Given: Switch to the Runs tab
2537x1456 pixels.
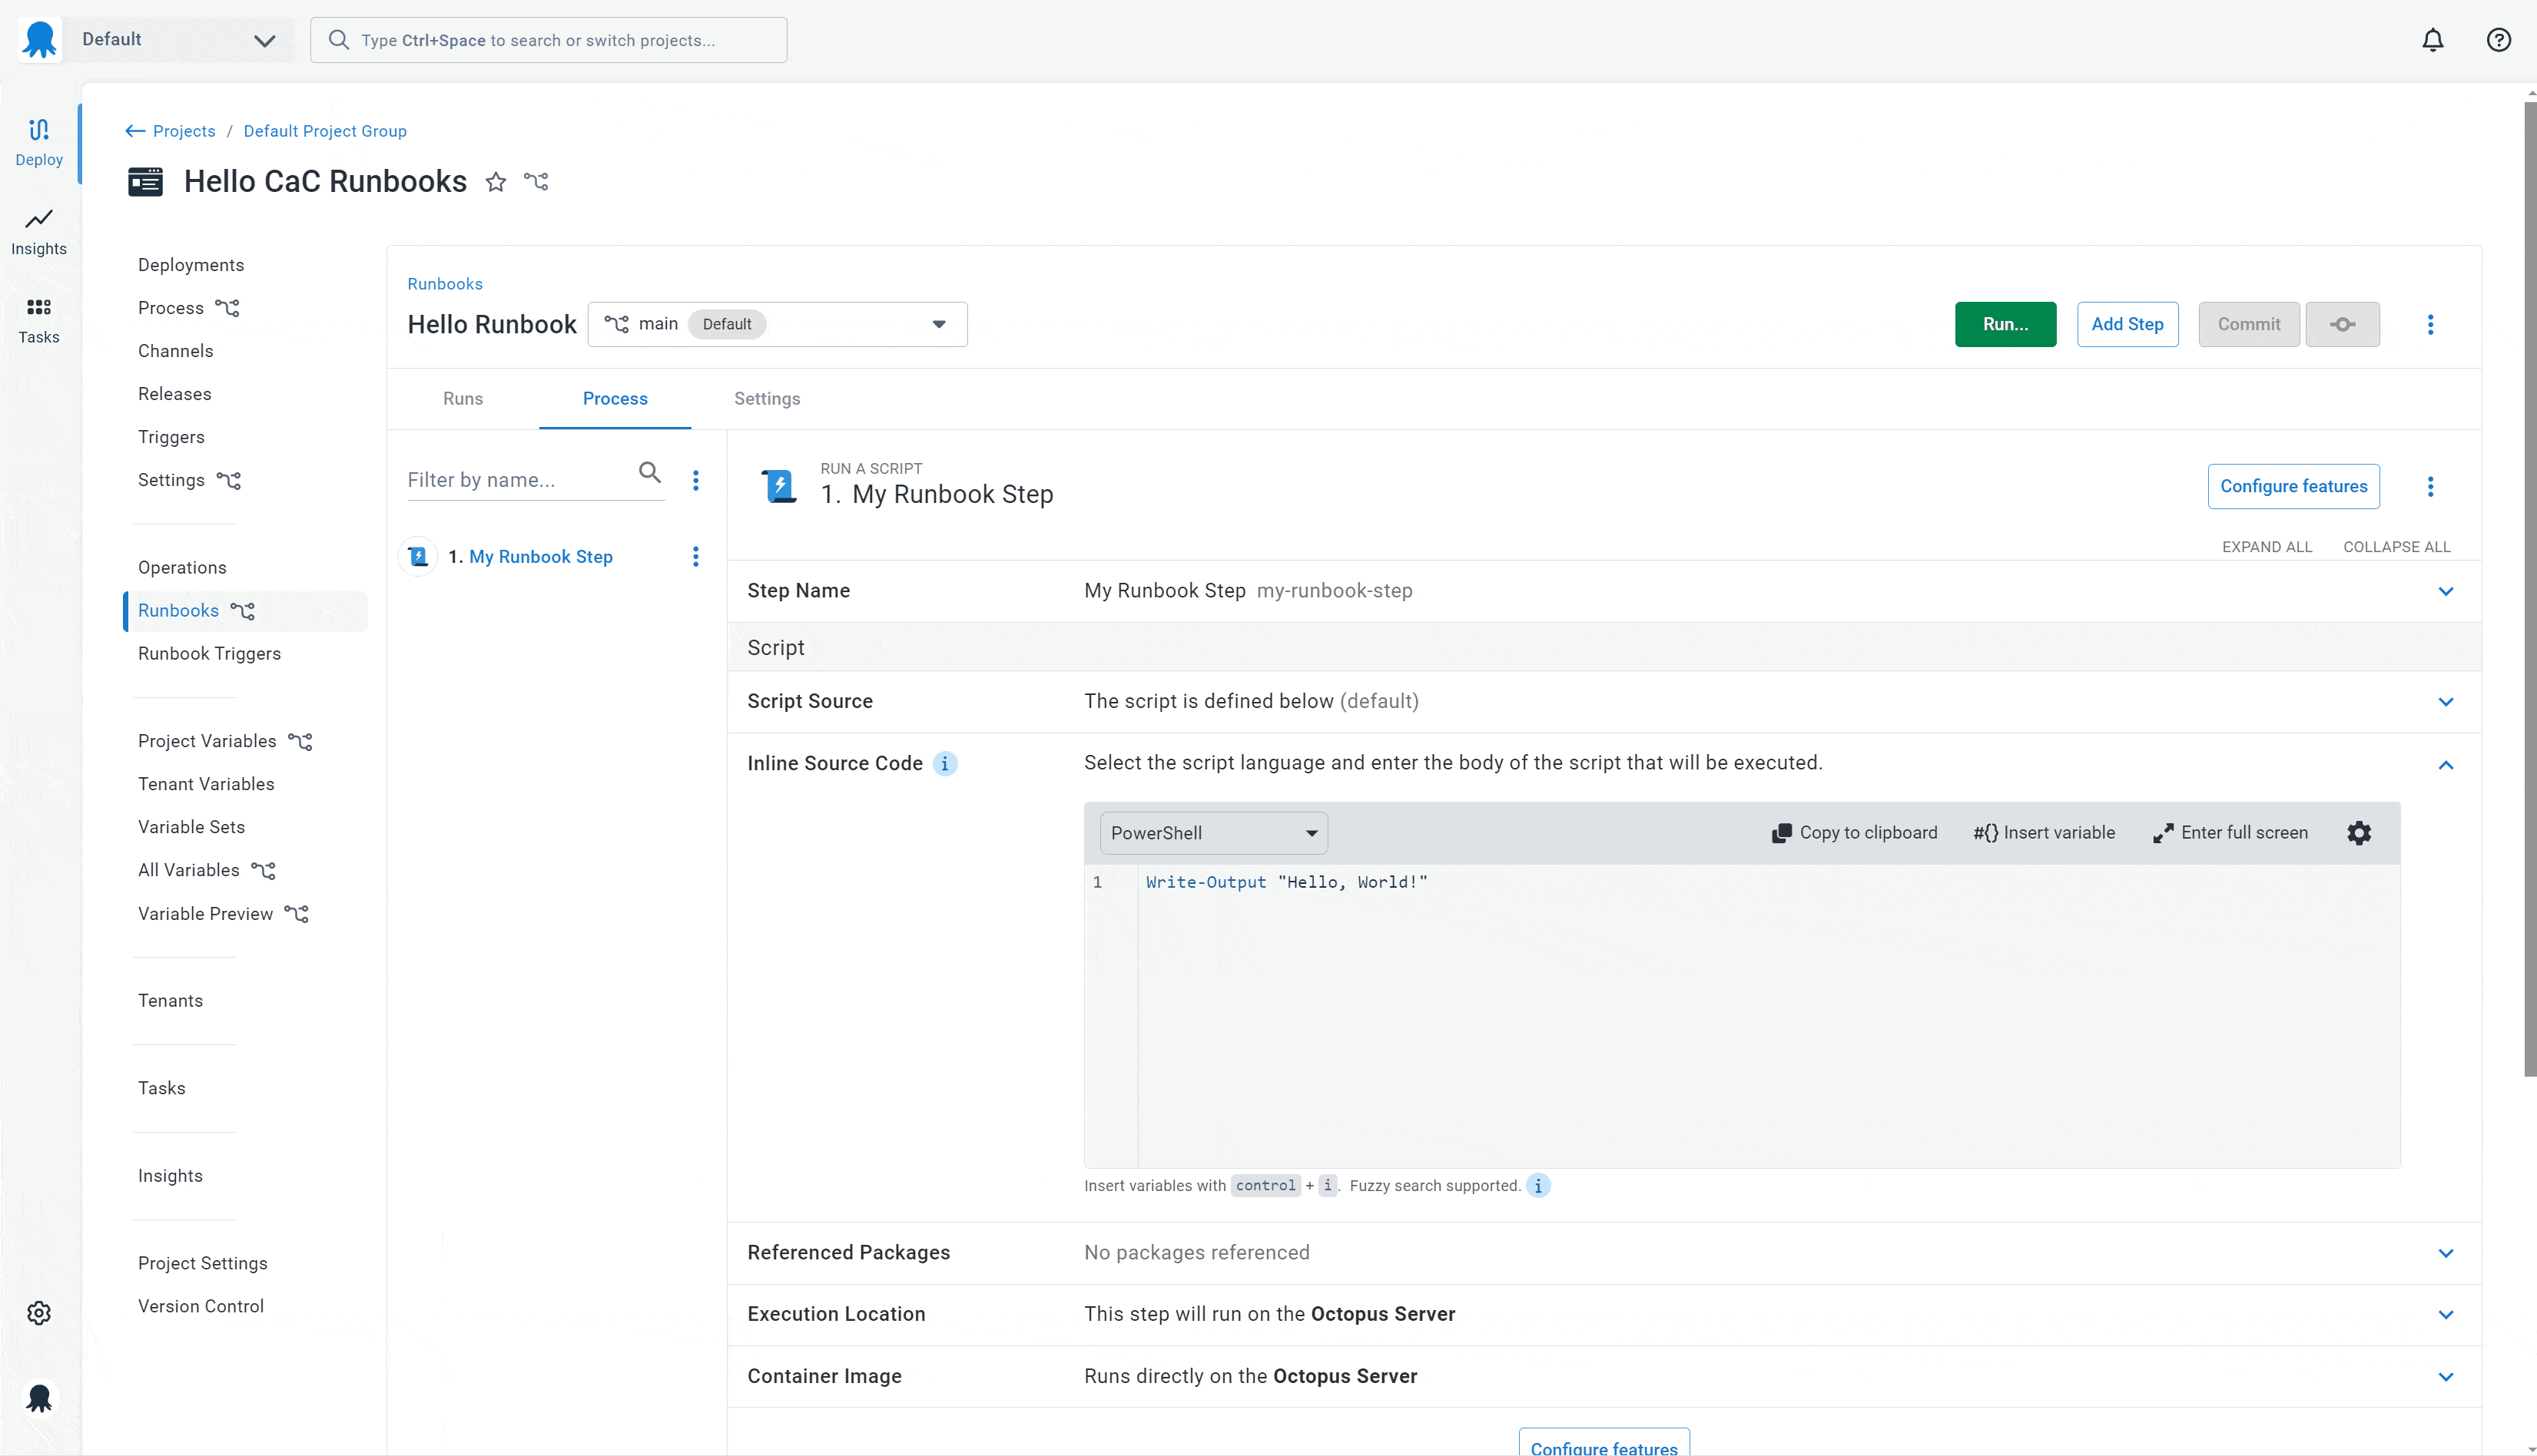Looking at the screenshot, I should (463, 398).
